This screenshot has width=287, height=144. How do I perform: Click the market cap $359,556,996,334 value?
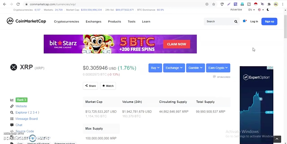point(91,10)
